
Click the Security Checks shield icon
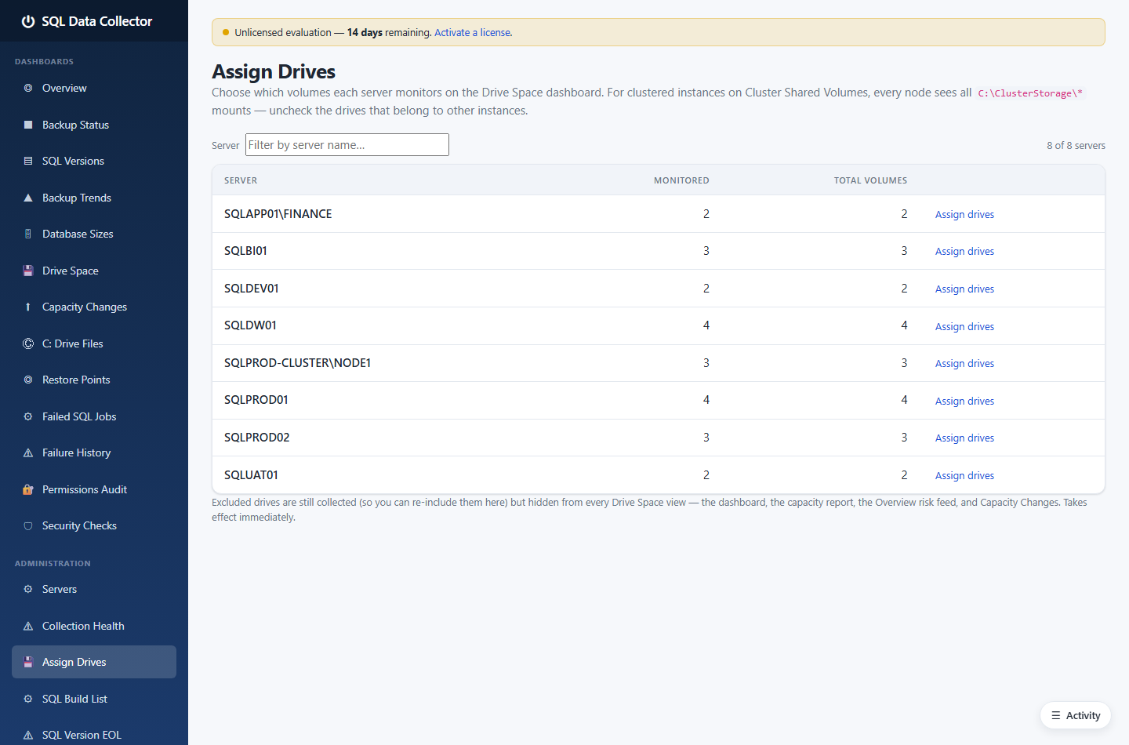click(28, 526)
